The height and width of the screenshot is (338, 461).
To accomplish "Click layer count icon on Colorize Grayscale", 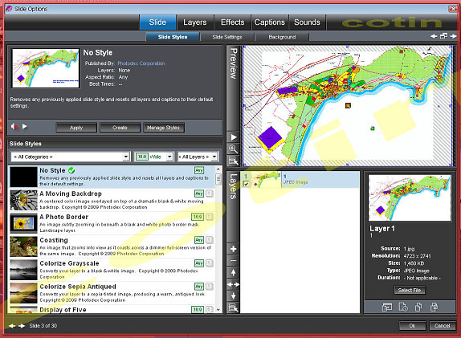I will [x=210, y=263].
